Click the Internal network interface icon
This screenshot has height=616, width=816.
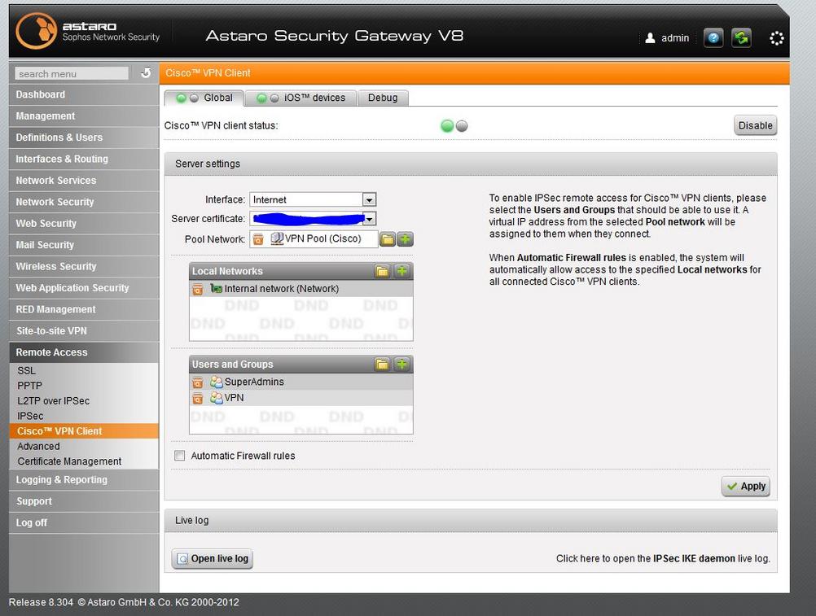(x=217, y=289)
